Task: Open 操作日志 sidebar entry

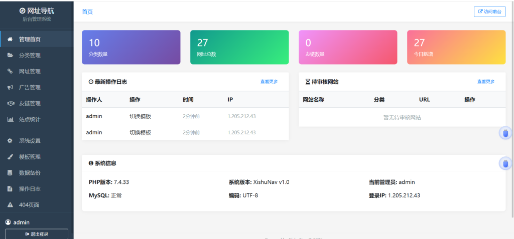Action: (37, 189)
